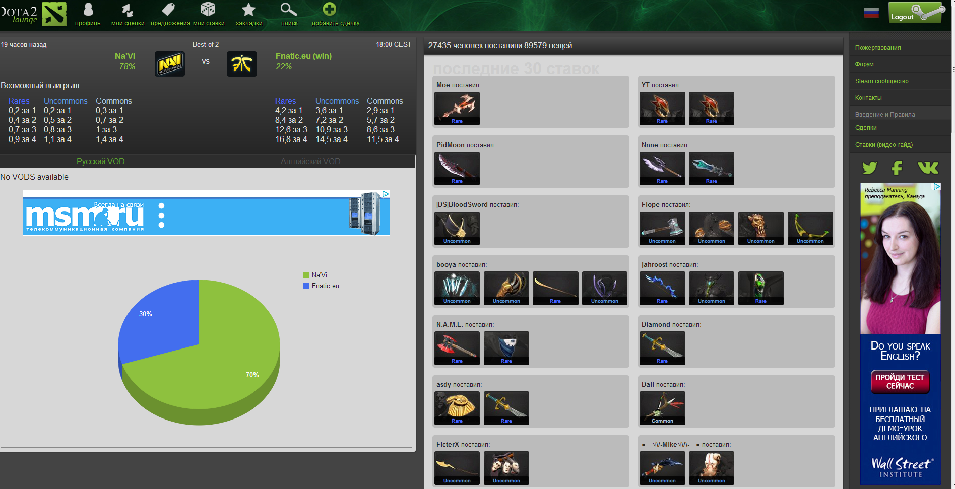Click Dall's common item
The height and width of the screenshot is (489, 955).
662,408
